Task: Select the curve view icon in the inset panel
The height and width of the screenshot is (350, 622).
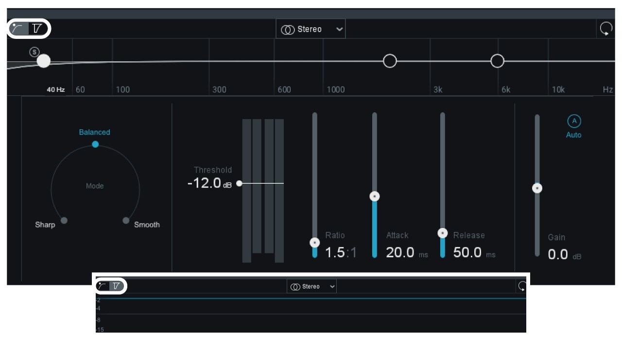Action: coord(103,286)
